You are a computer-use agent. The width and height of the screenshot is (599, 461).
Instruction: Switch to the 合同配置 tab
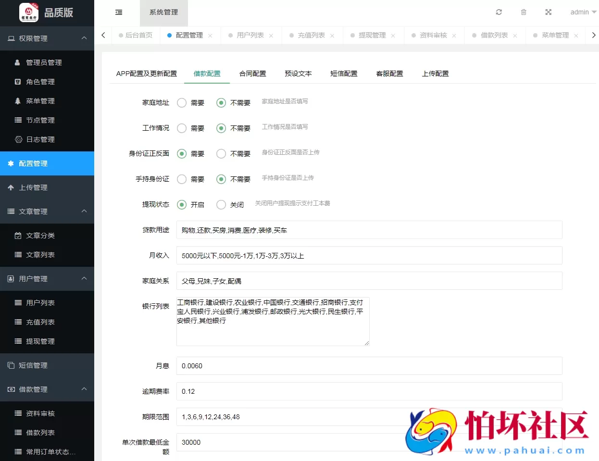tap(252, 74)
